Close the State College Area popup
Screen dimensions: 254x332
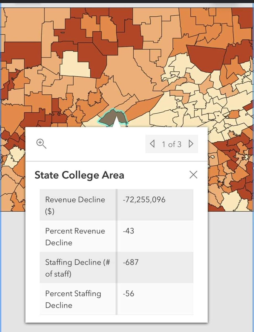tap(193, 175)
